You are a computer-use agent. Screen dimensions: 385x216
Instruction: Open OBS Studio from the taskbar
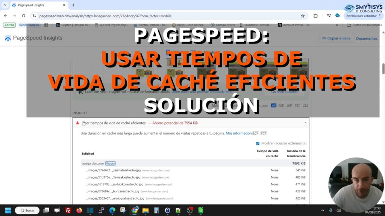pyautogui.click(x=189, y=210)
